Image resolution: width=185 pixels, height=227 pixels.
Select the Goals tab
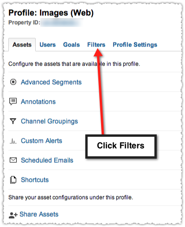click(71, 45)
